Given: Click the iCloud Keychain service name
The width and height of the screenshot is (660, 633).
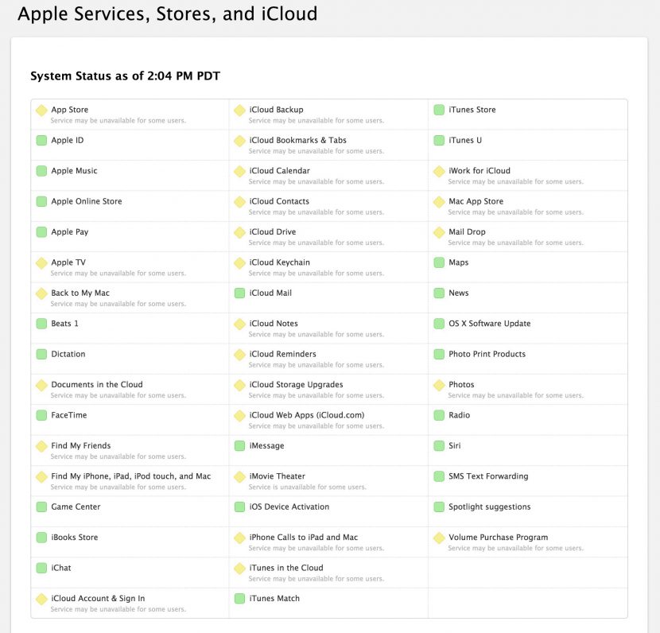Looking at the screenshot, I should 280,262.
